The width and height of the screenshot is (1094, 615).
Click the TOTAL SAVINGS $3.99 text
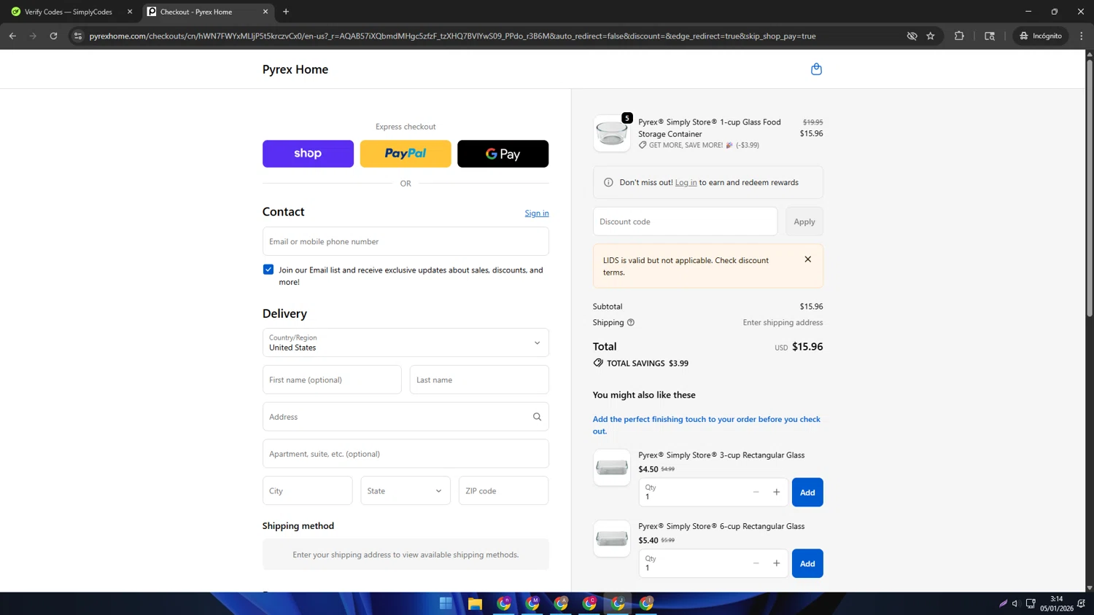tap(648, 363)
